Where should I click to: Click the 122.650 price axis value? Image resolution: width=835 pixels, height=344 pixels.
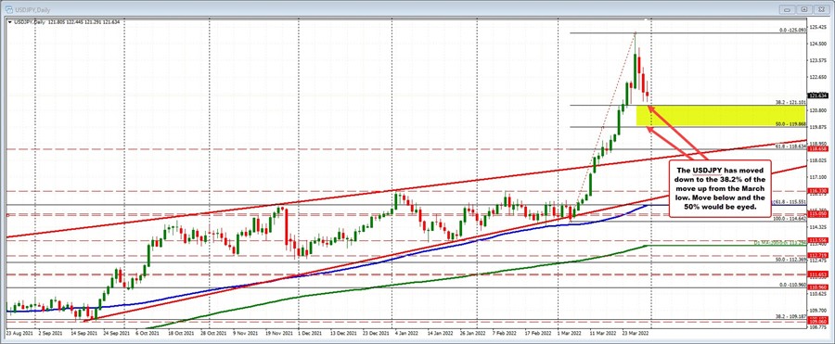pyautogui.click(x=818, y=77)
